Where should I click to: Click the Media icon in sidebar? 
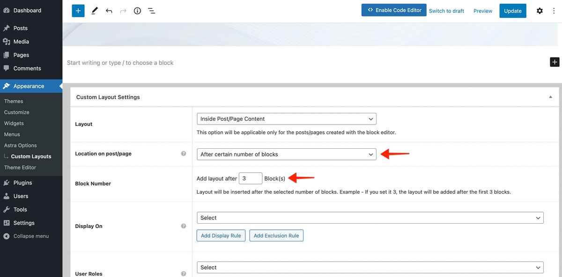[7, 42]
